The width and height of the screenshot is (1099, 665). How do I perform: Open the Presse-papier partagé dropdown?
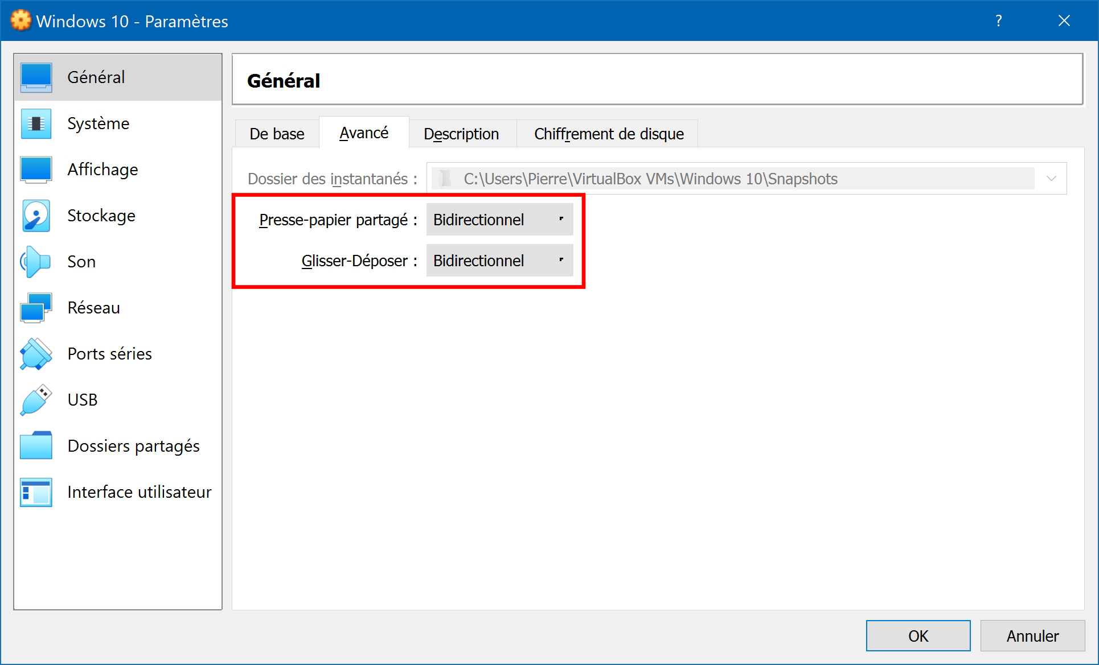(x=499, y=220)
